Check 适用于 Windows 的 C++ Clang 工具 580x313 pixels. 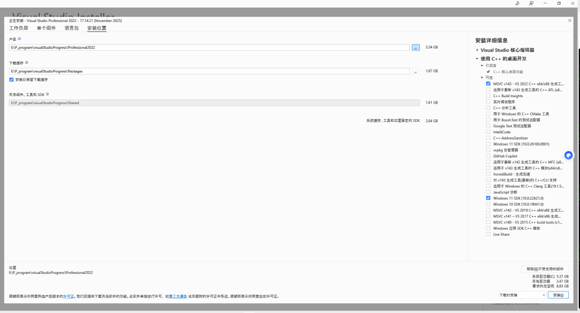click(488, 186)
